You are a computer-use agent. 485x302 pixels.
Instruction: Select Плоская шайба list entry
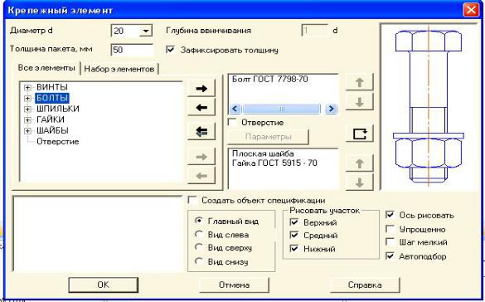pos(263,153)
